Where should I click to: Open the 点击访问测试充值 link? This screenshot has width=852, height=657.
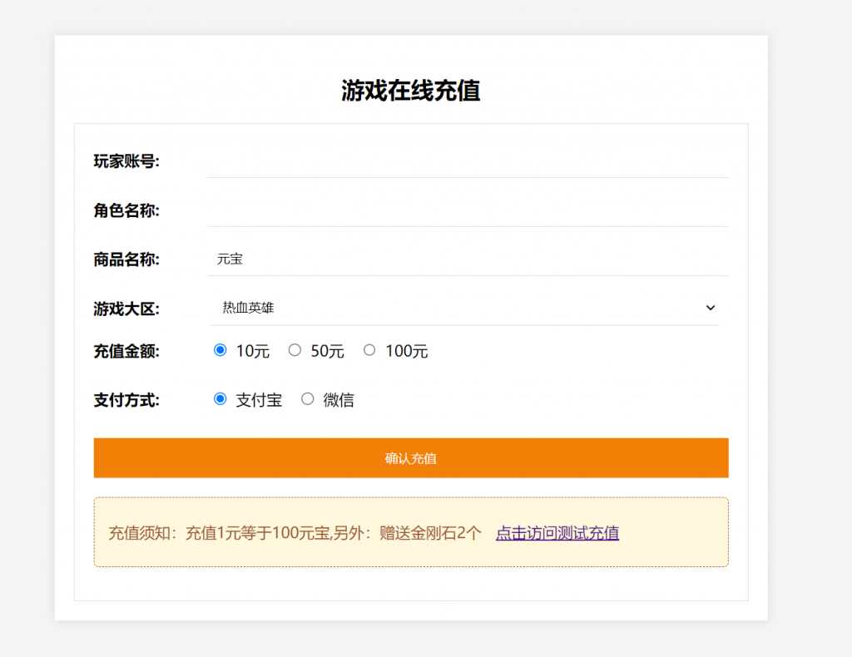point(557,533)
